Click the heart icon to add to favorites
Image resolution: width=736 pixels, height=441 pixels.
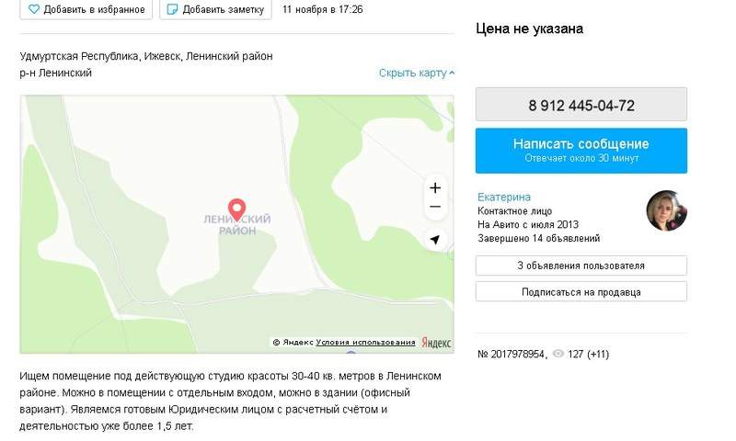34,9
